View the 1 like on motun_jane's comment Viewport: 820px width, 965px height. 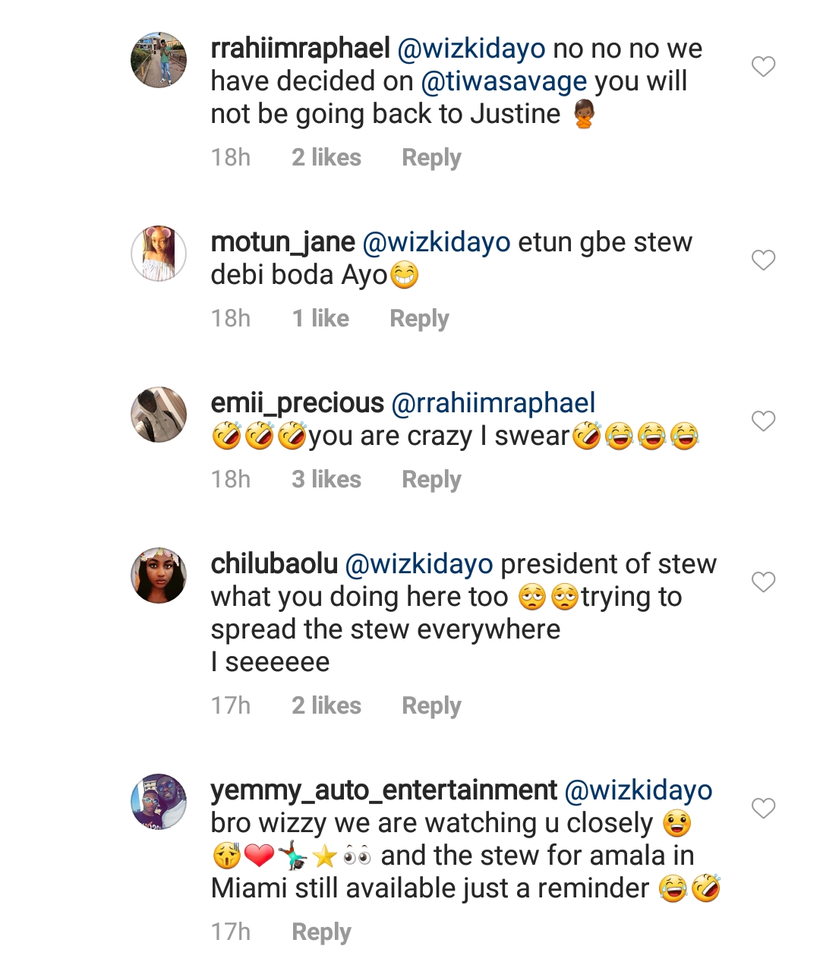(320, 319)
